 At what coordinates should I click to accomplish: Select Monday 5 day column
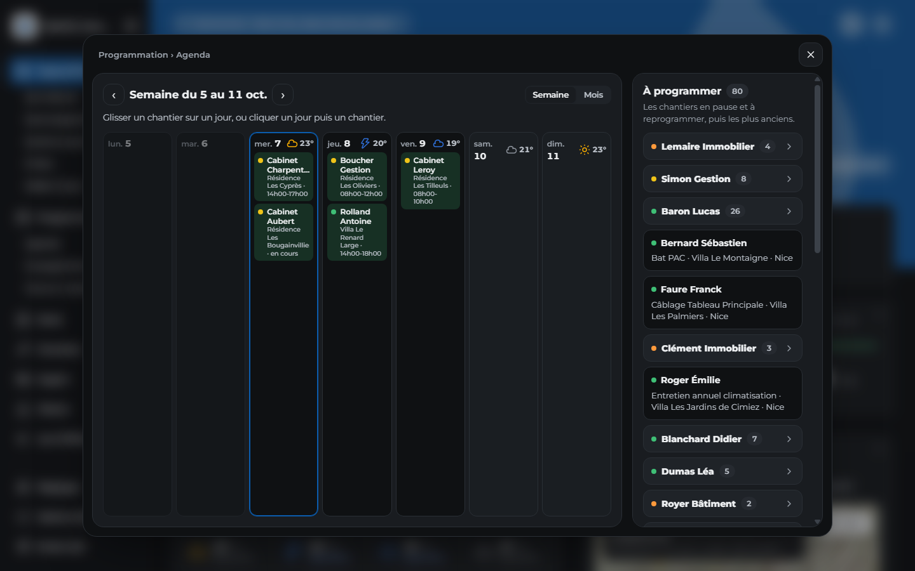pyautogui.click(x=137, y=324)
